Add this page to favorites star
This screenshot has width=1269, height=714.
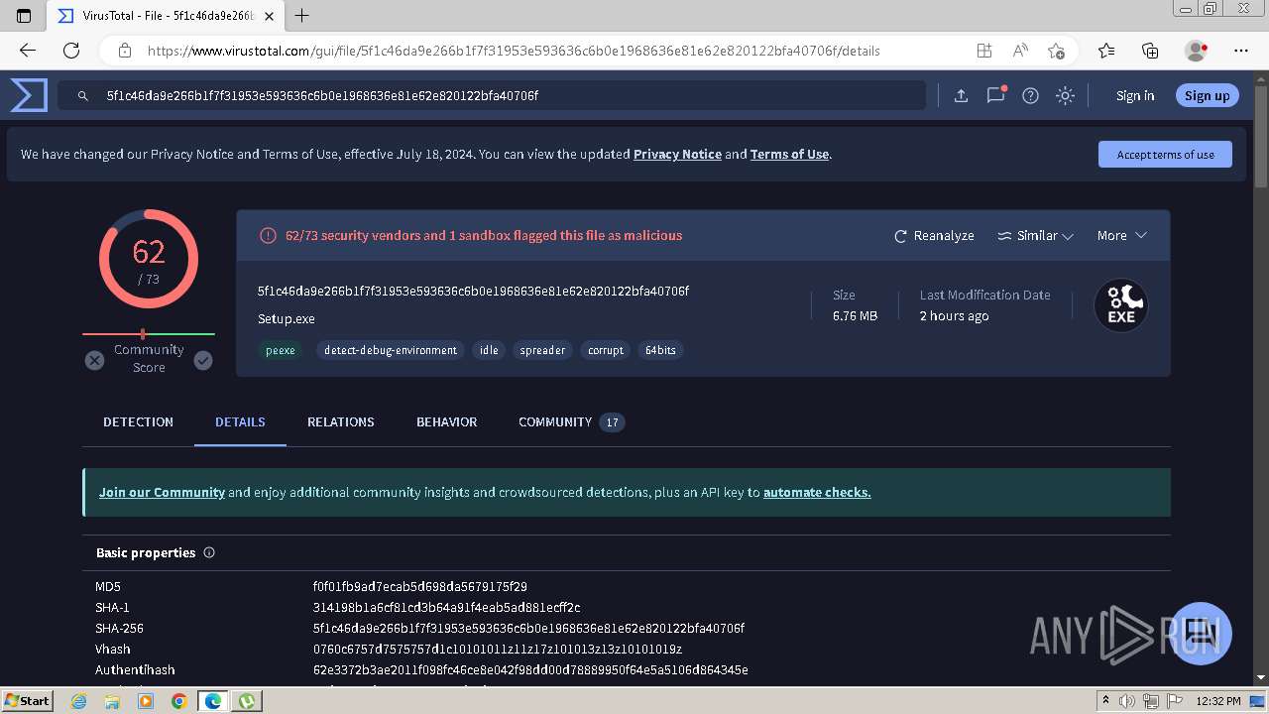(x=1056, y=51)
